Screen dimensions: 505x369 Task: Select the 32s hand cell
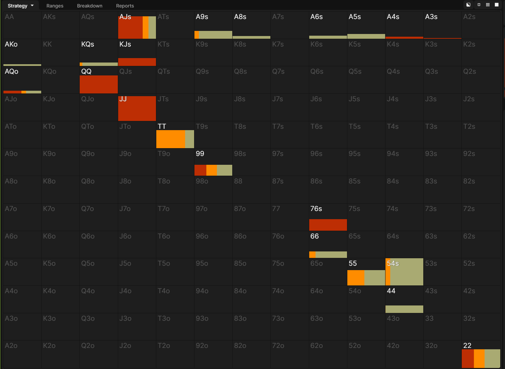(481, 327)
